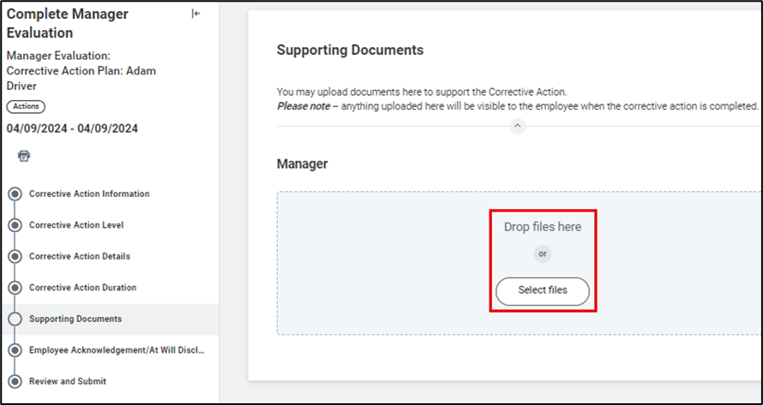Viewport: 763px width, 405px height.
Task: Jump to Corrective Action Duration step
Action: pos(82,288)
